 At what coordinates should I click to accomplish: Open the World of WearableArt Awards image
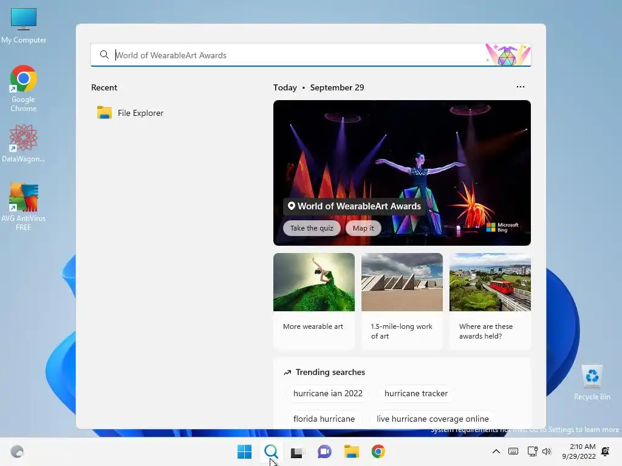click(x=402, y=172)
